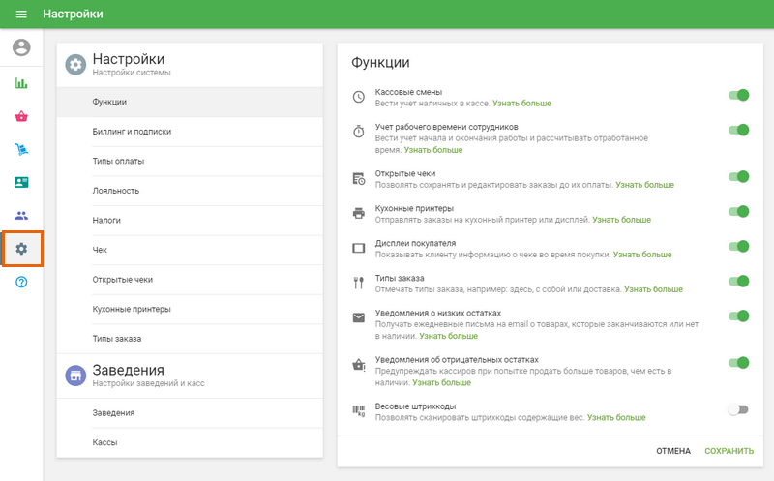
Task: Open the items basket icon in sidebar
Action: click(21, 116)
